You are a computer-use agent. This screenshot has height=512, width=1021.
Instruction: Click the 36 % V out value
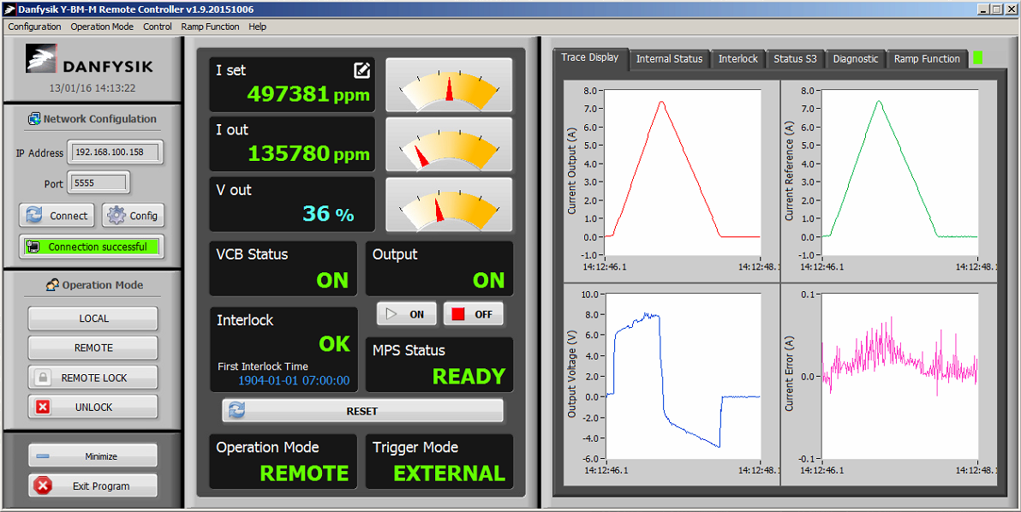tap(328, 213)
